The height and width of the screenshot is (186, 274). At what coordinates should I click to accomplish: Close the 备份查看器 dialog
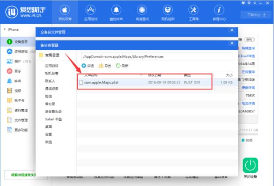tap(232, 43)
